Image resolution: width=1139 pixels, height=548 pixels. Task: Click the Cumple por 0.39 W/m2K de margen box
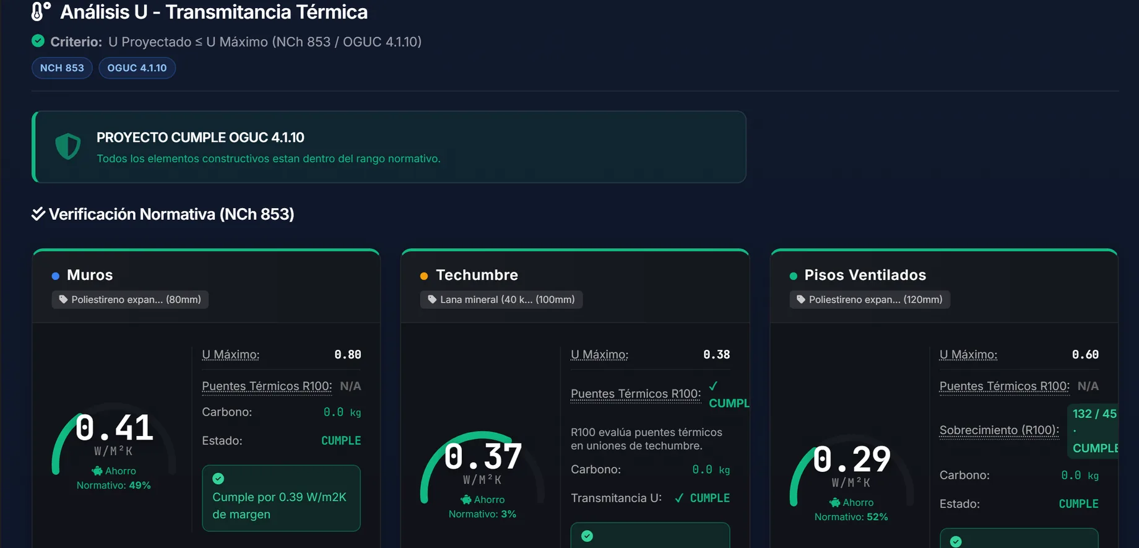tap(281, 498)
